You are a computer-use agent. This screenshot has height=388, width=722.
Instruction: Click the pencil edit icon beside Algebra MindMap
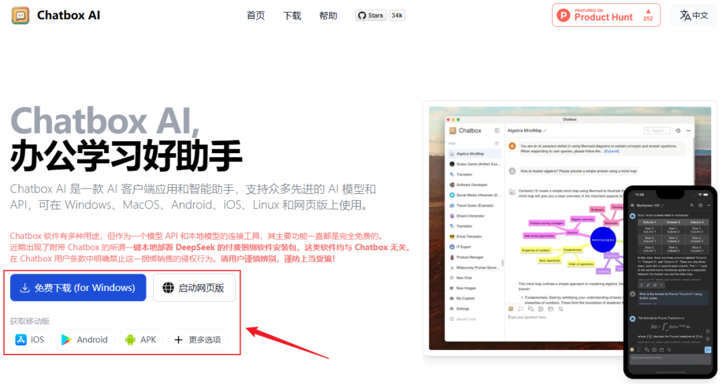point(546,131)
